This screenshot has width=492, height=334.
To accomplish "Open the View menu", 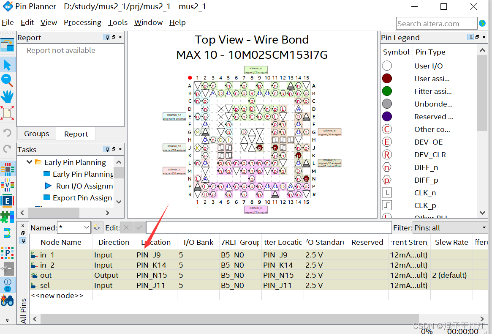I will click(49, 23).
